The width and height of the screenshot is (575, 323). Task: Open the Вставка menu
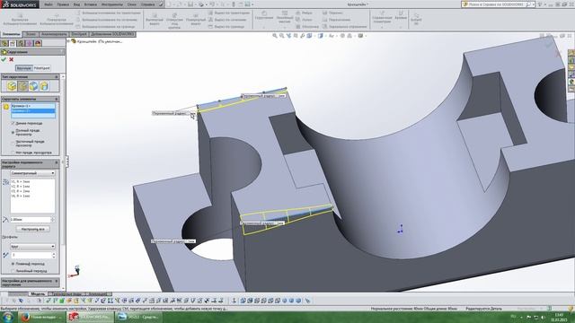91,4
